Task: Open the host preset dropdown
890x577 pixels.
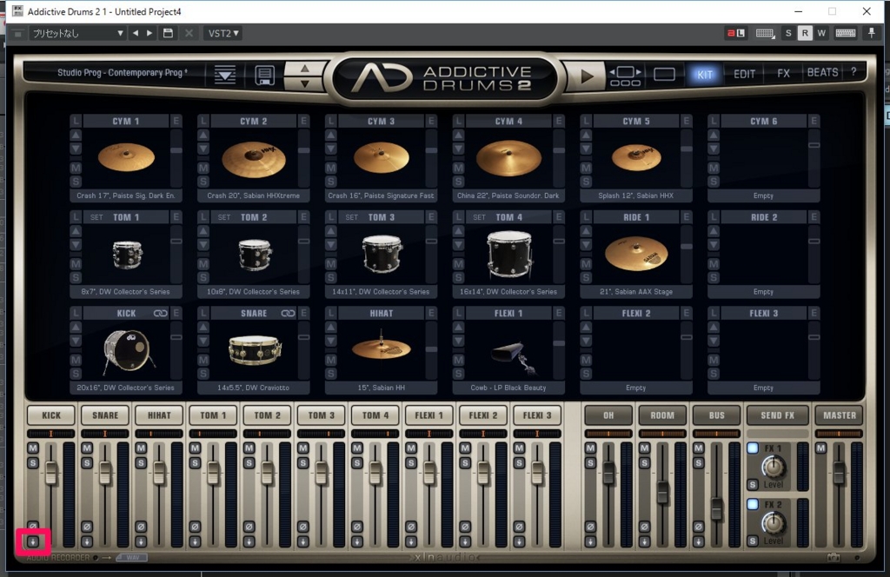Action: (78, 33)
